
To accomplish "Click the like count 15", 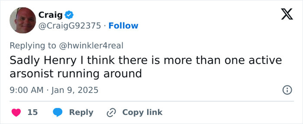I will (x=33, y=112).
